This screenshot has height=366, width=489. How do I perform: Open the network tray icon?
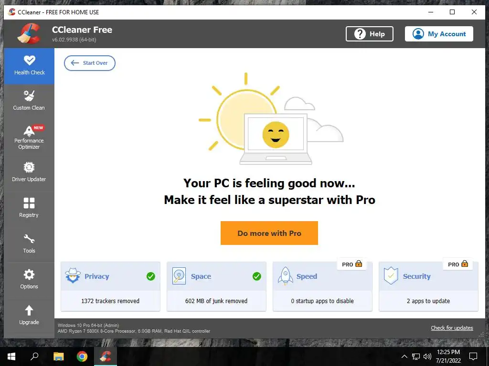(416, 356)
